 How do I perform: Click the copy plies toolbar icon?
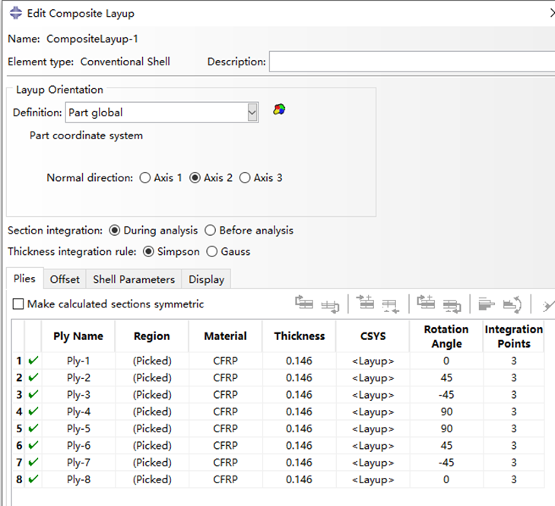[426, 303]
